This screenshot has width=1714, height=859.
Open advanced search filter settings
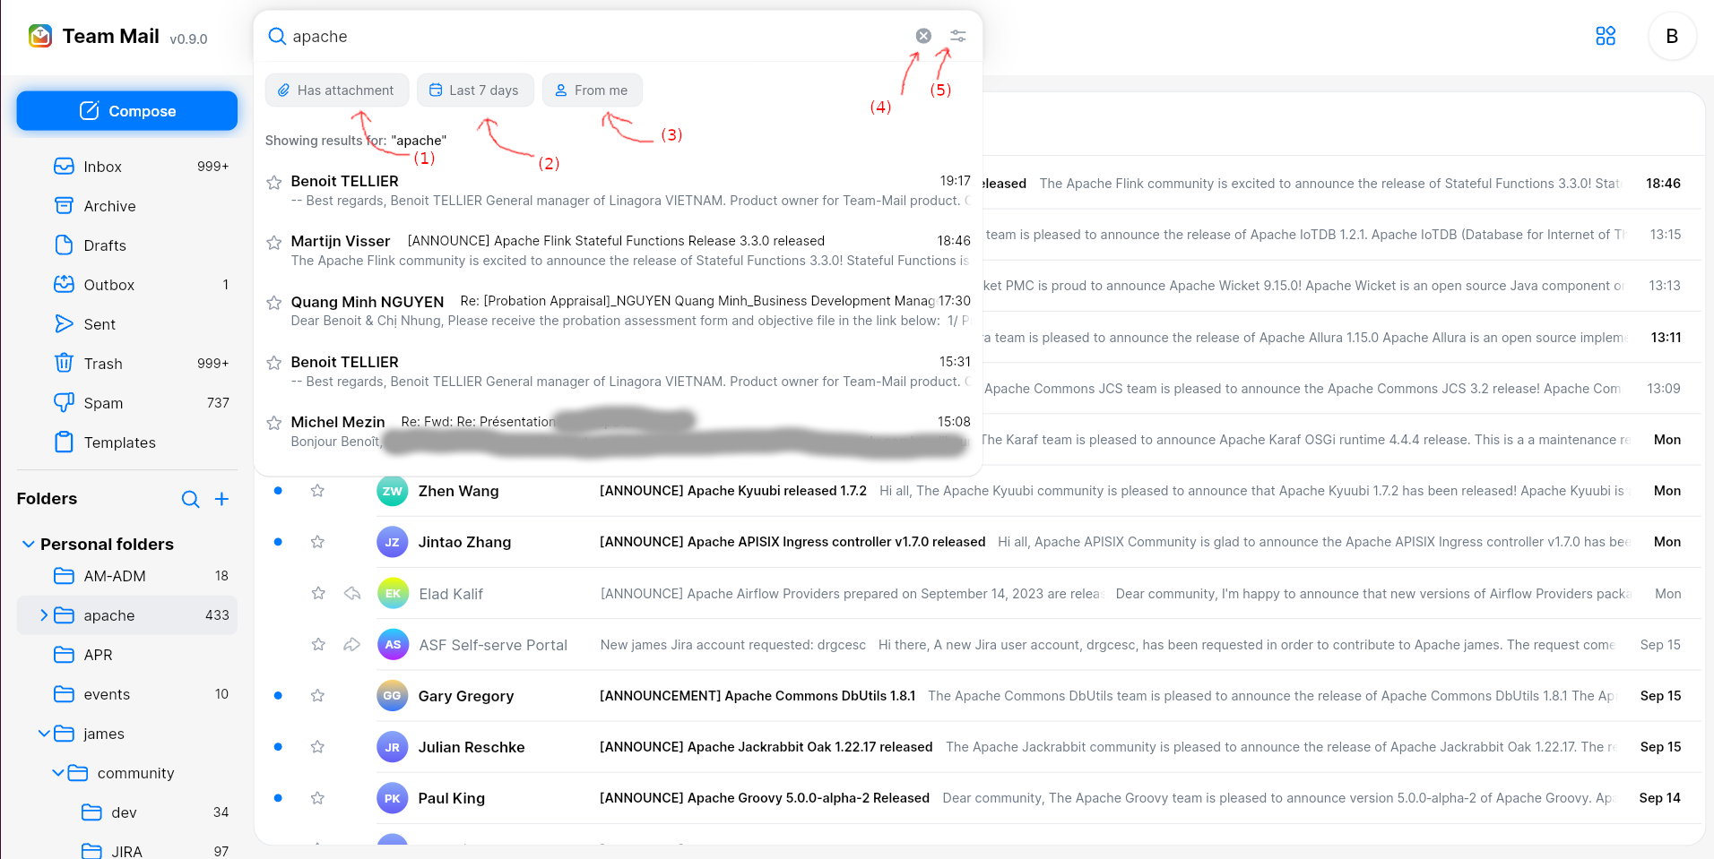pyautogui.click(x=958, y=36)
